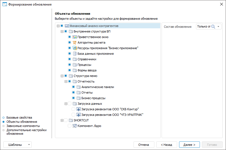Screen dimensions: 226x150
Task: Click the СКБ Контур upload icon
Action: [x=78, y=109]
